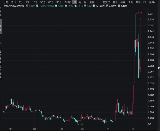Expand the 更多 more periods menu

[92, 2]
